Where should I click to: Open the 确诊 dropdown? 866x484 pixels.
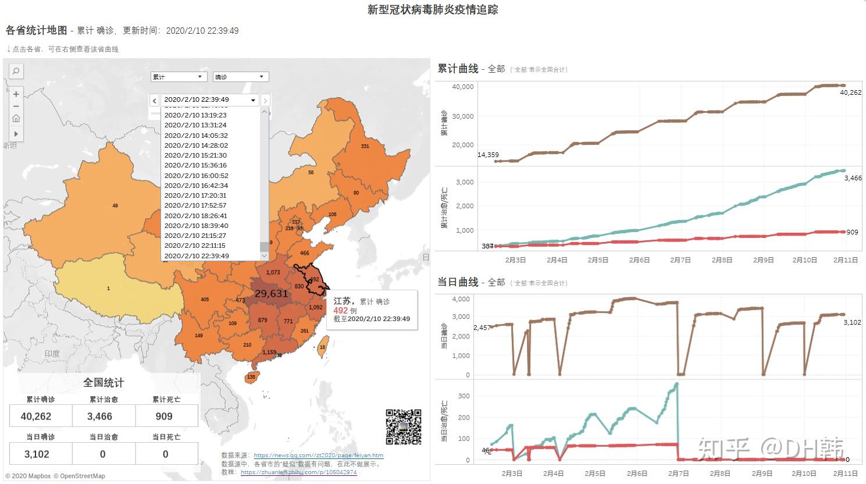click(241, 77)
